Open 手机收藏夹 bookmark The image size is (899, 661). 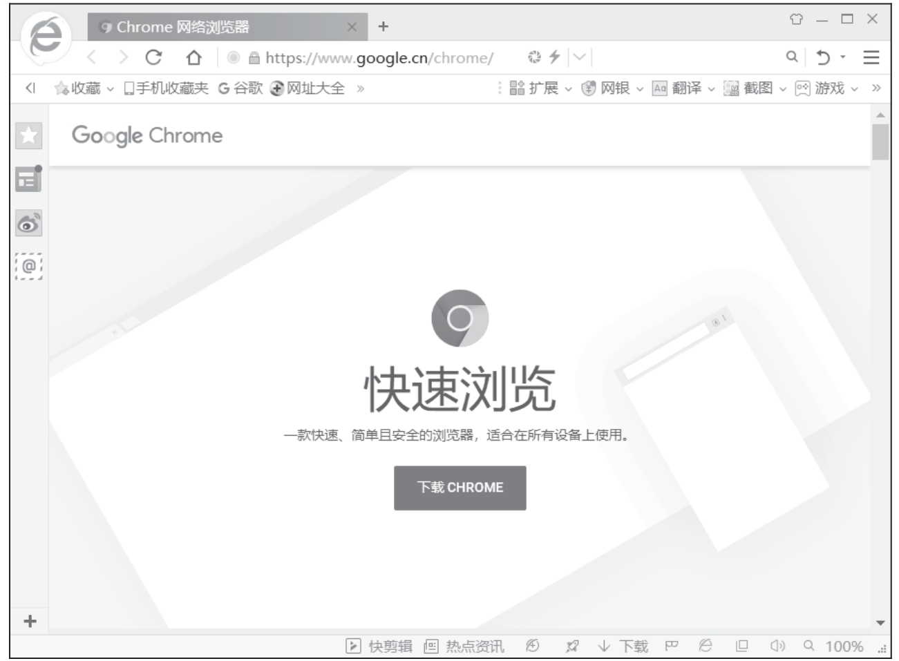[166, 88]
